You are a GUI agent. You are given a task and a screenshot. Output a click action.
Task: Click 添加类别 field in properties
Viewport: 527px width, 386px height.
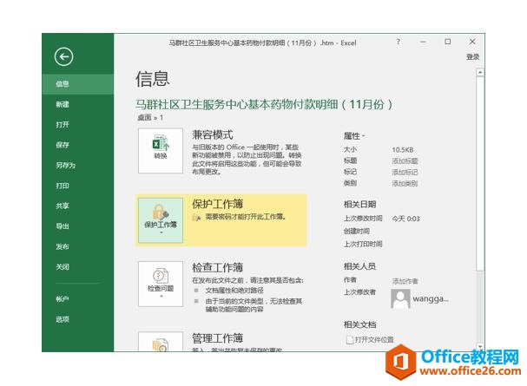coord(405,183)
